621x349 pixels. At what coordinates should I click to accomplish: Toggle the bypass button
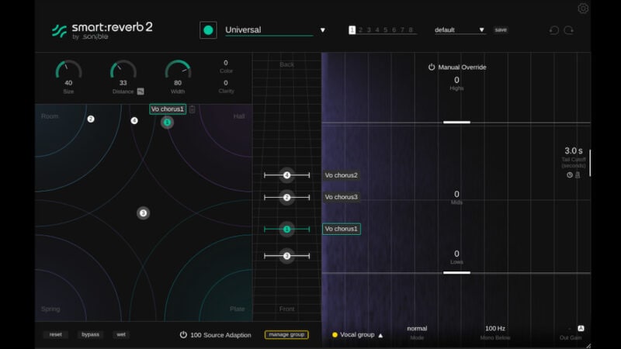click(x=90, y=334)
